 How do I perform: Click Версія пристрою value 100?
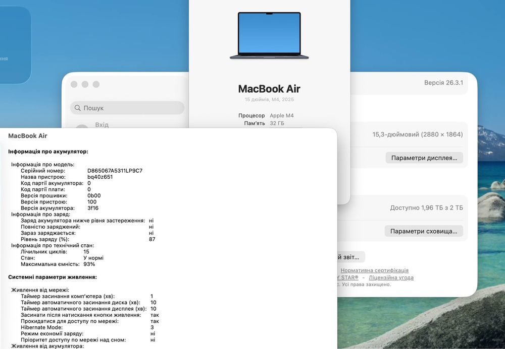pos(92,202)
